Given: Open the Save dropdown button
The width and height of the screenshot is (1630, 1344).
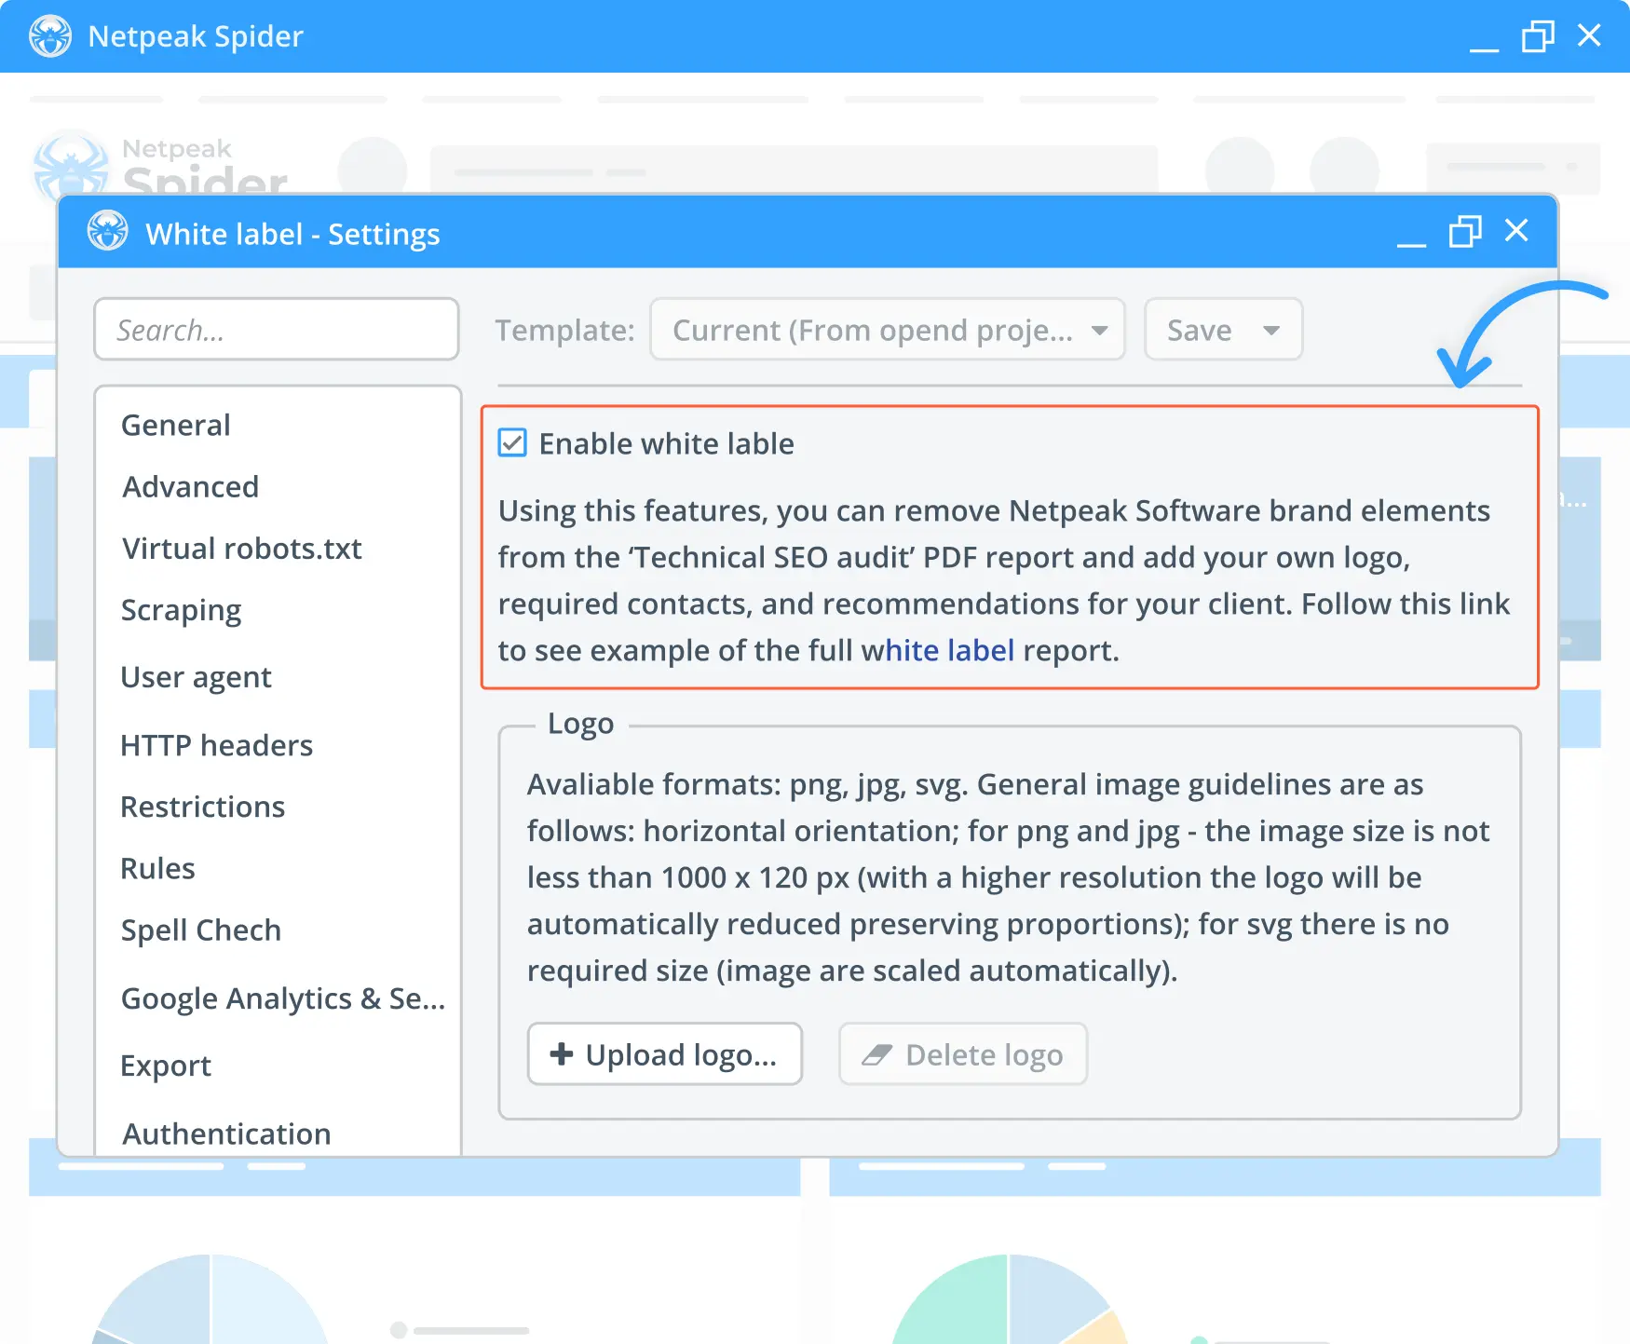Looking at the screenshot, I should click(x=1223, y=329).
